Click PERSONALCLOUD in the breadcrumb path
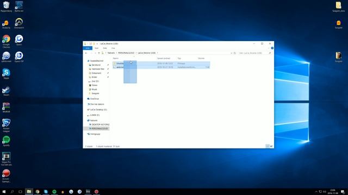348x195 pixels. click(126, 53)
